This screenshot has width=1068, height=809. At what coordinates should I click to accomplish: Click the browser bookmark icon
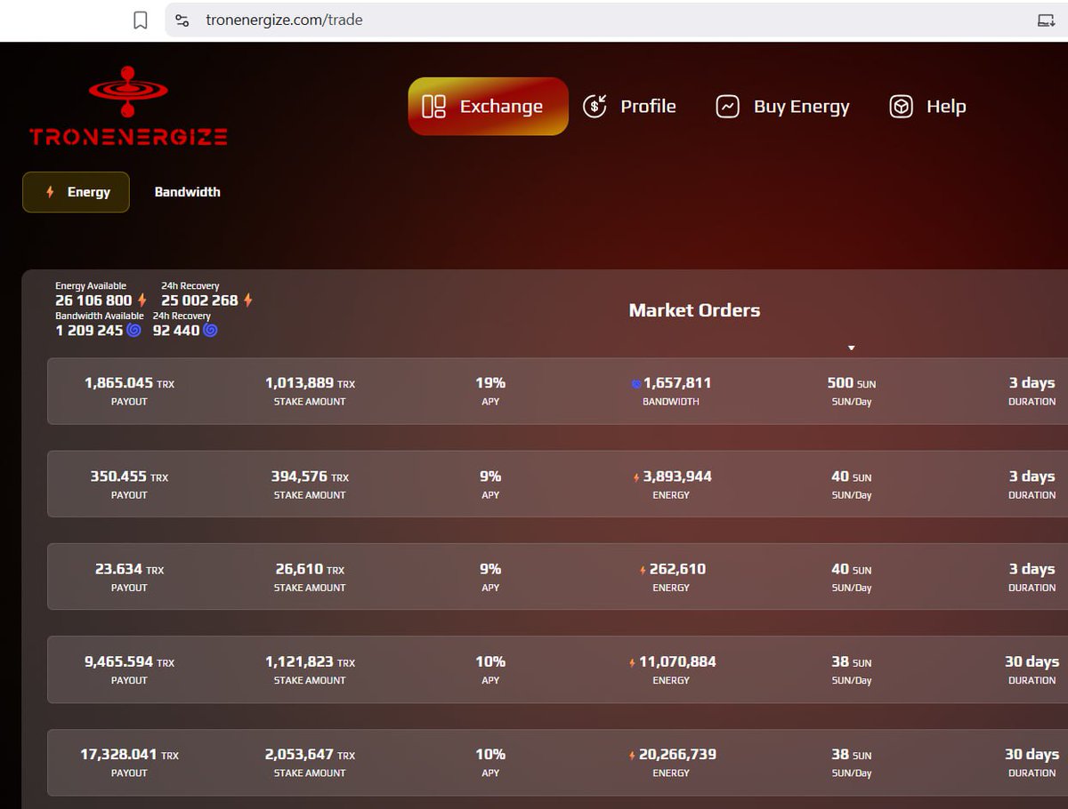point(141,20)
